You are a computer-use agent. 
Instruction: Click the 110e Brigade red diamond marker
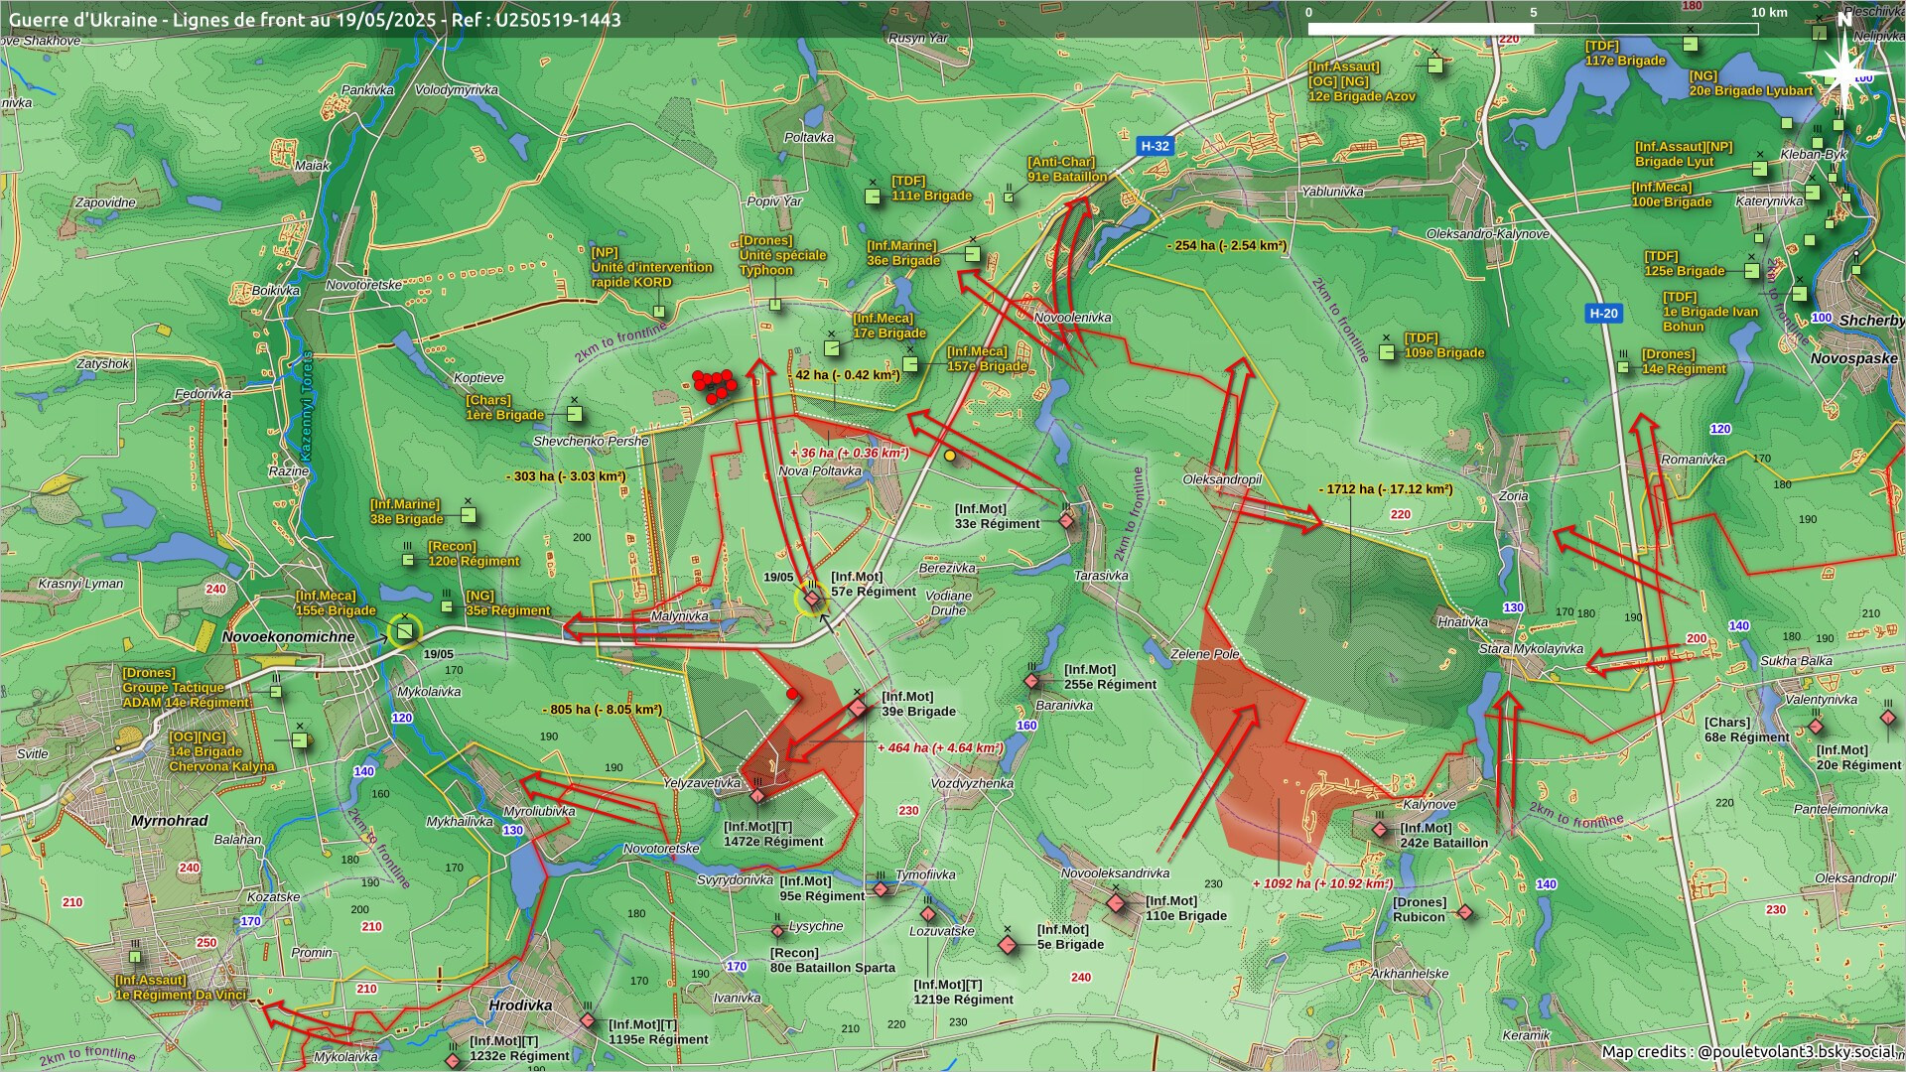tap(1116, 903)
